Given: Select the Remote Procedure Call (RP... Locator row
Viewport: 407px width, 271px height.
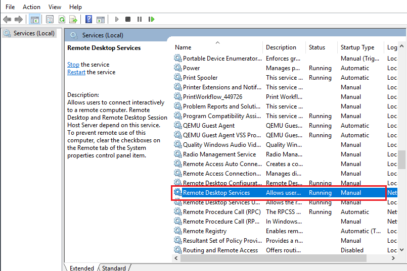Looking at the screenshot, I should pyautogui.click(x=285, y=221).
